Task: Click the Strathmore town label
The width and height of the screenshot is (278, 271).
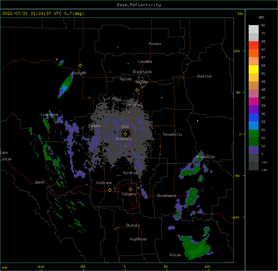Action: pos(166,196)
